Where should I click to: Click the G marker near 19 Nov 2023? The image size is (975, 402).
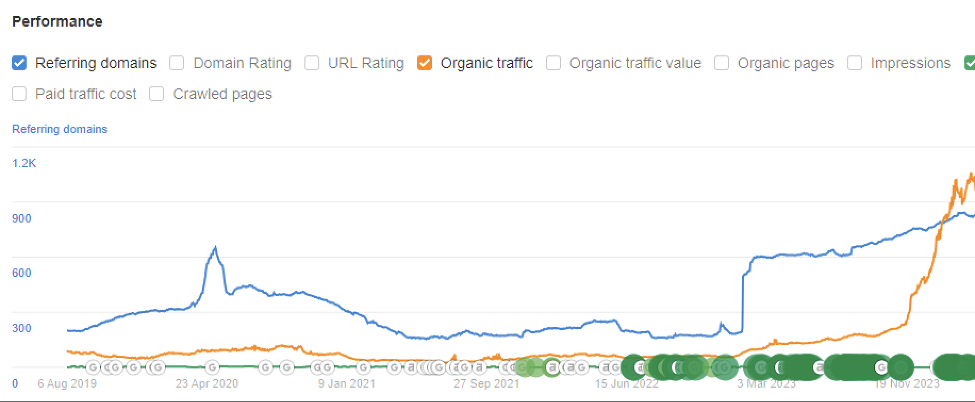click(x=881, y=367)
